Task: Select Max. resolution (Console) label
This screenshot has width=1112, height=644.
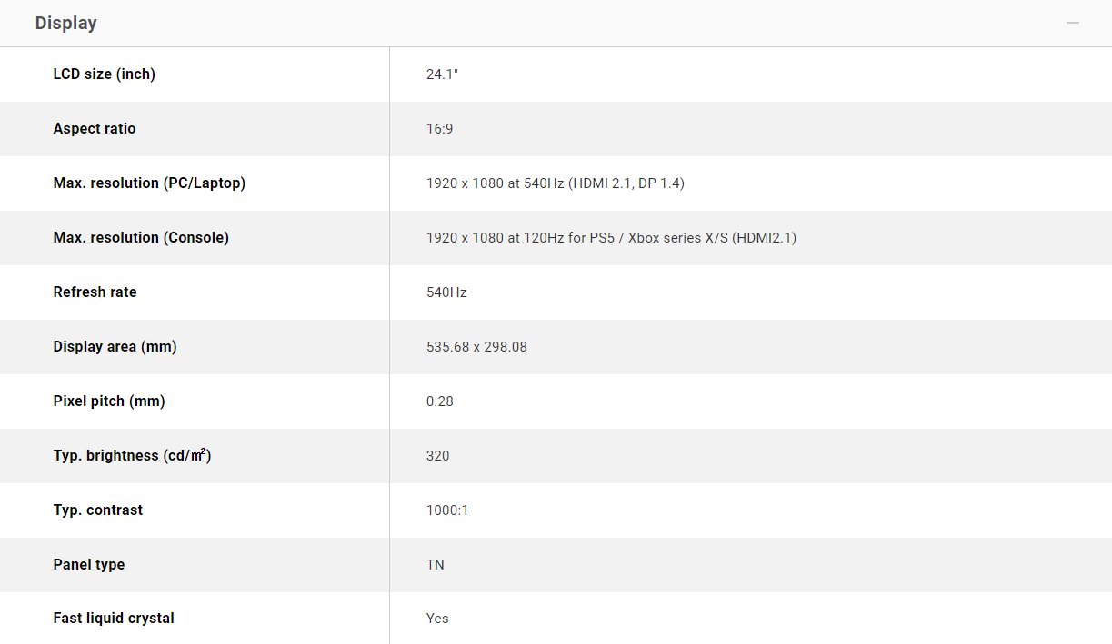Action: pyautogui.click(x=141, y=237)
